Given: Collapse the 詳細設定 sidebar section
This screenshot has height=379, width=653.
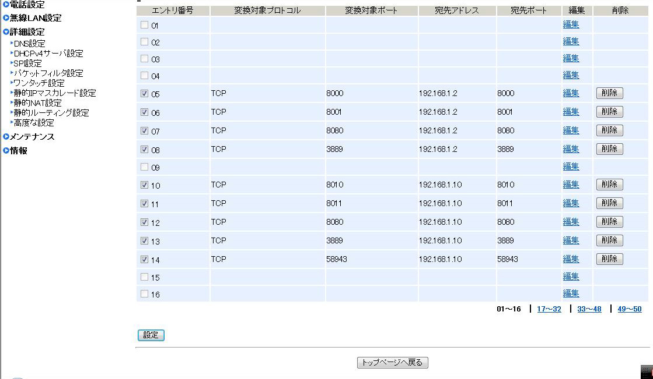Looking at the screenshot, I should [x=27, y=32].
